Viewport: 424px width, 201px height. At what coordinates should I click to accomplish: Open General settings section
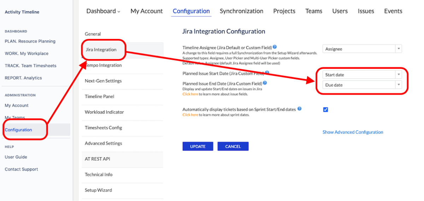123,34
